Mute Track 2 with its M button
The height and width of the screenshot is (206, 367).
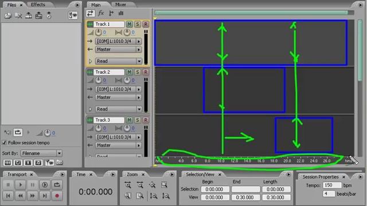tap(129, 72)
